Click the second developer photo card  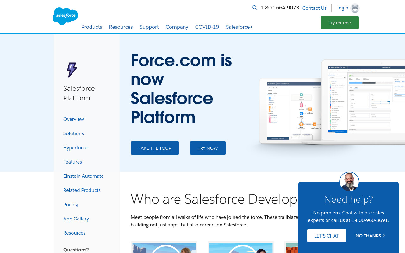pyautogui.click(x=241, y=247)
